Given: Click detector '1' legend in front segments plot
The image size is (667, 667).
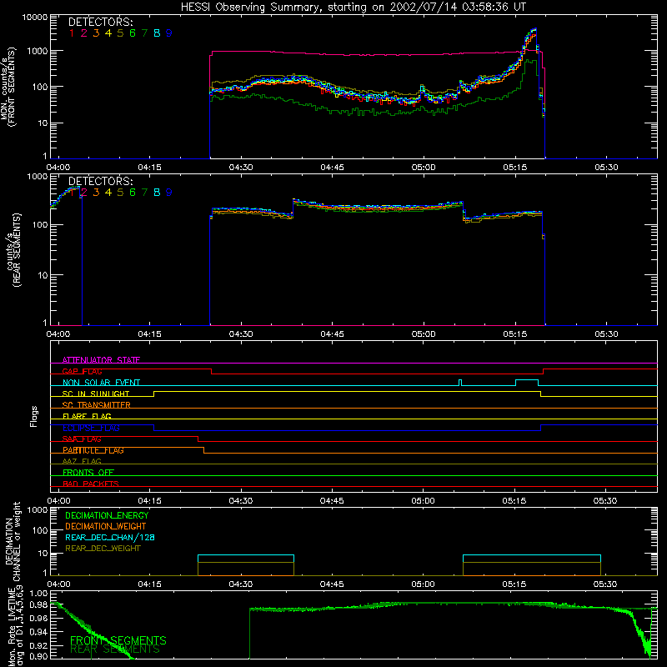Looking at the screenshot, I should tap(72, 33).
